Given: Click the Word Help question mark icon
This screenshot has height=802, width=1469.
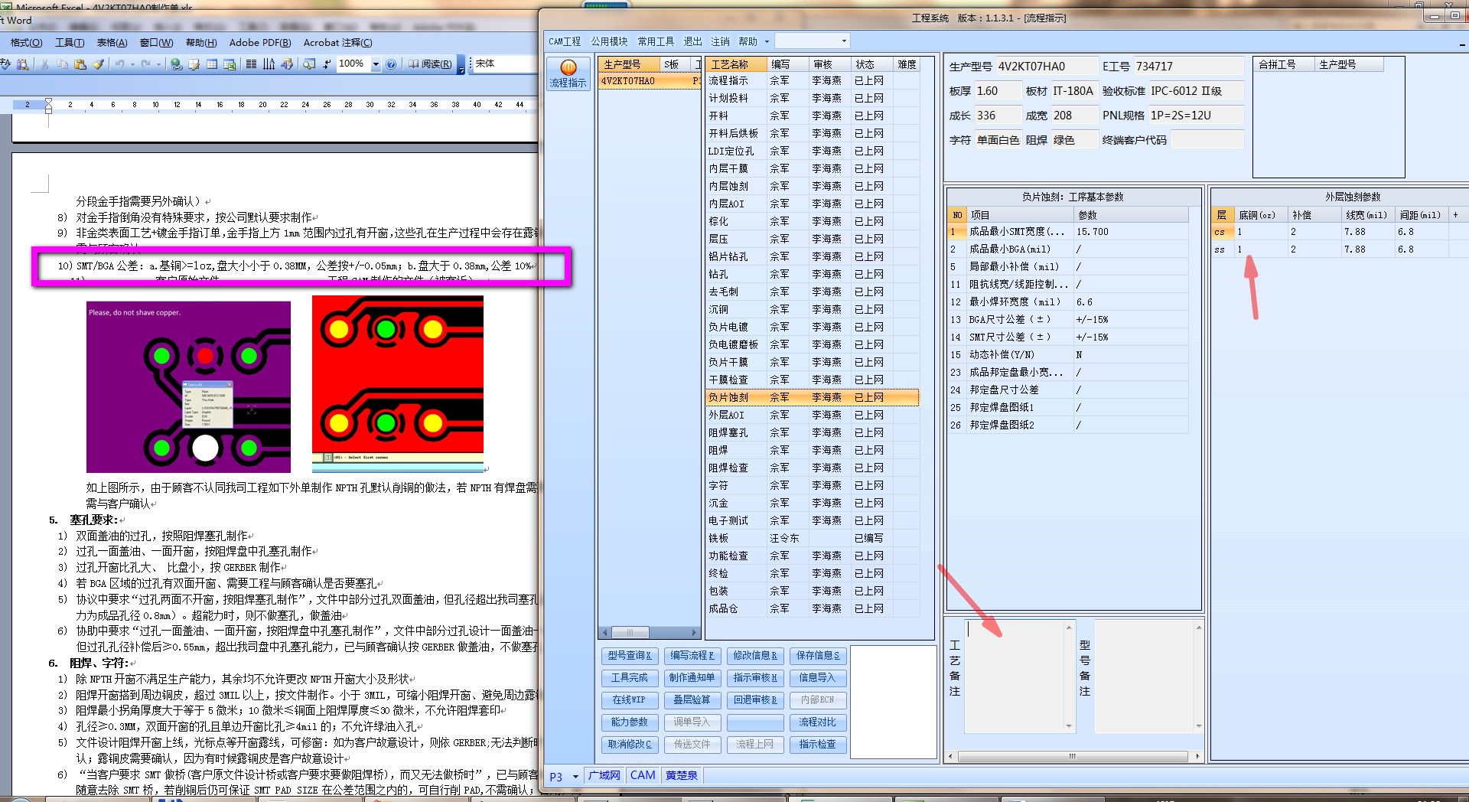Looking at the screenshot, I should pos(391,64).
